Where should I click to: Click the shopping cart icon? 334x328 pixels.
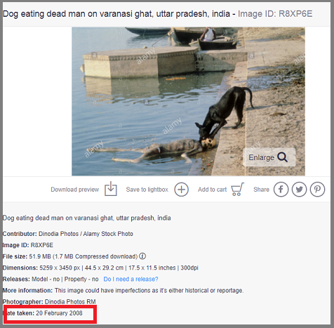coord(237,189)
